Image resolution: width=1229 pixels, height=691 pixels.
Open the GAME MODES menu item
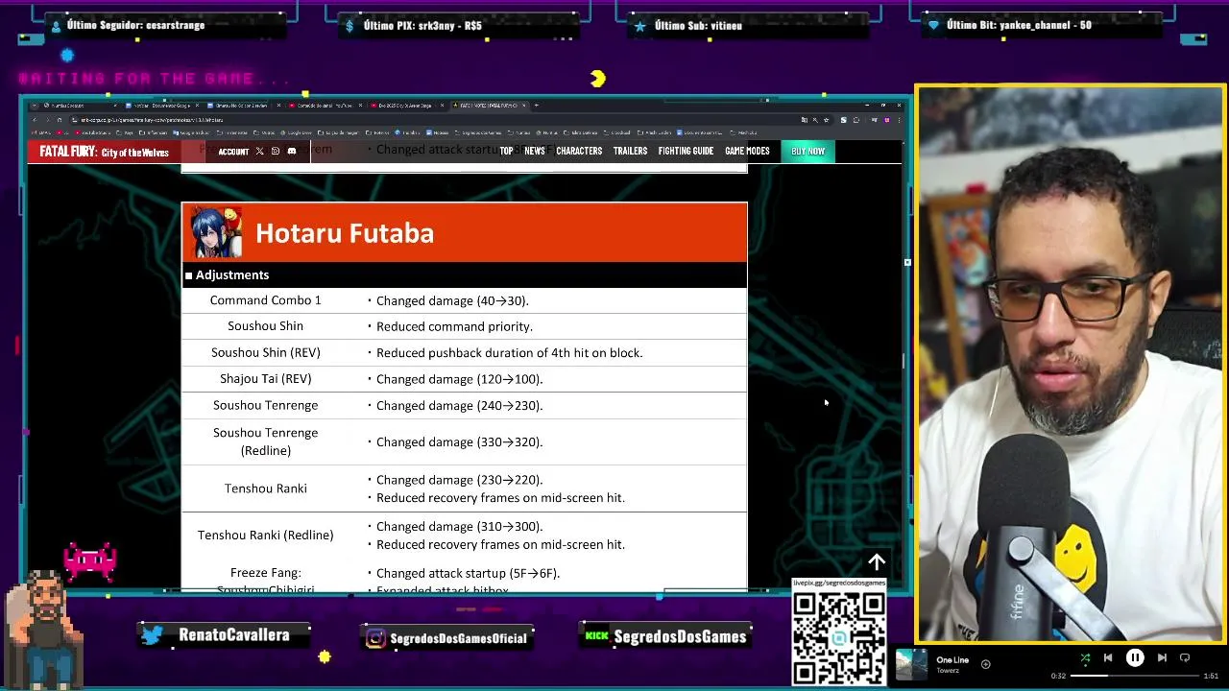point(747,152)
